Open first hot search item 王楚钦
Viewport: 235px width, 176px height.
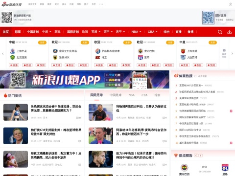(x=191, y=85)
